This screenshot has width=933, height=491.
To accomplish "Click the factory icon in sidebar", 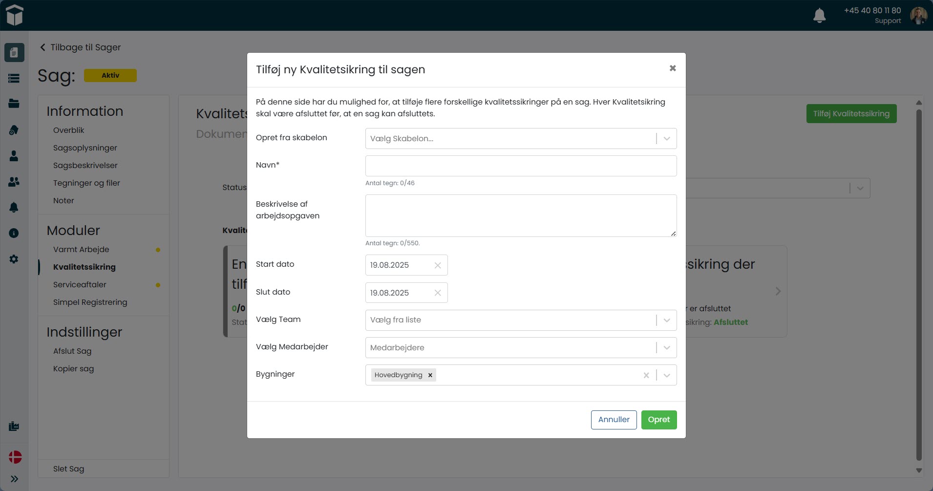I will pos(14,427).
